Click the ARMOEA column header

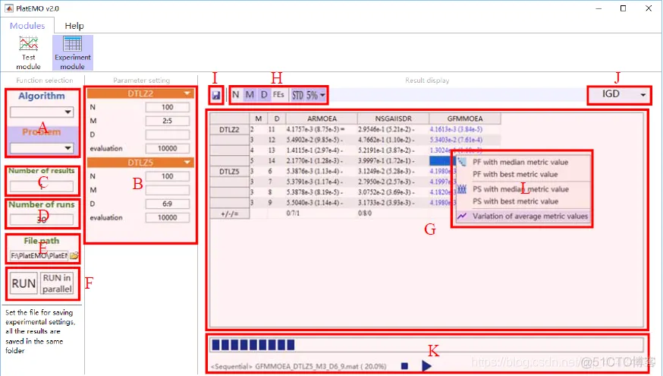point(322,118)
